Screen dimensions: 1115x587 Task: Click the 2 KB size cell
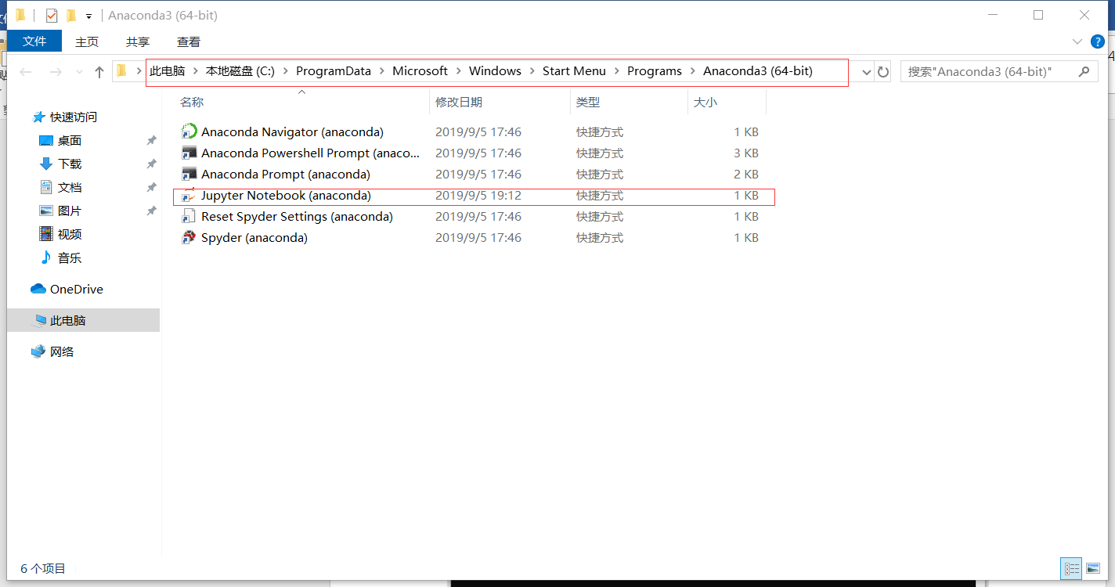[746, 174]
